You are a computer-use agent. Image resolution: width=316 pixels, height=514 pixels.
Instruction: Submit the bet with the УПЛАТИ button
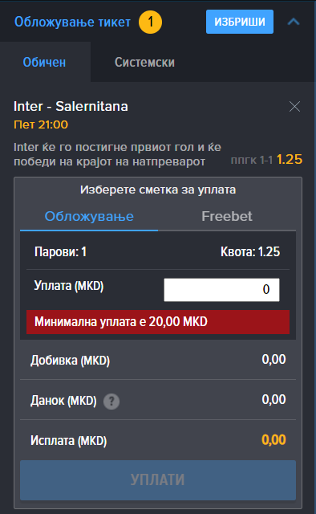[x=158, y=480]
